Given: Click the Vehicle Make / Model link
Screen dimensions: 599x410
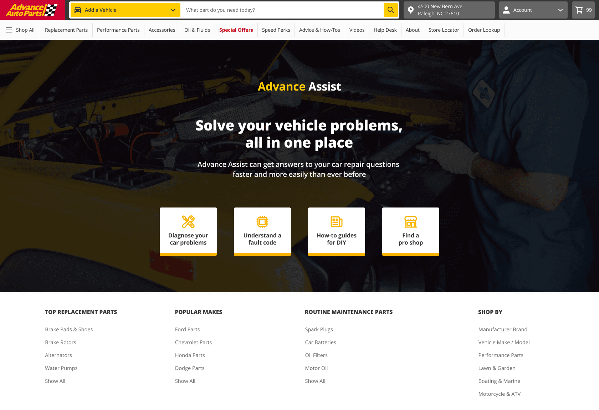Looking at the screenshot, I should (x=504, y=342).
